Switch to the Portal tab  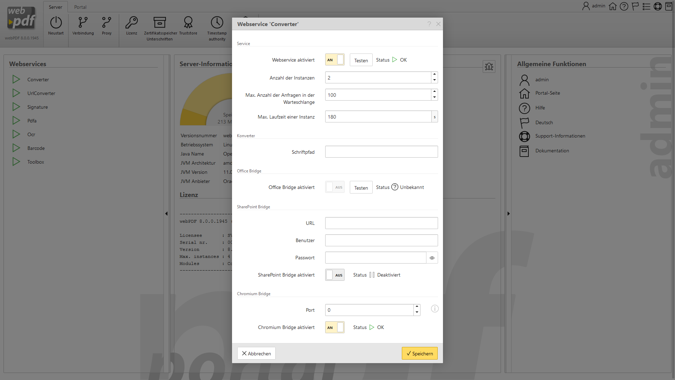[80, 7]
